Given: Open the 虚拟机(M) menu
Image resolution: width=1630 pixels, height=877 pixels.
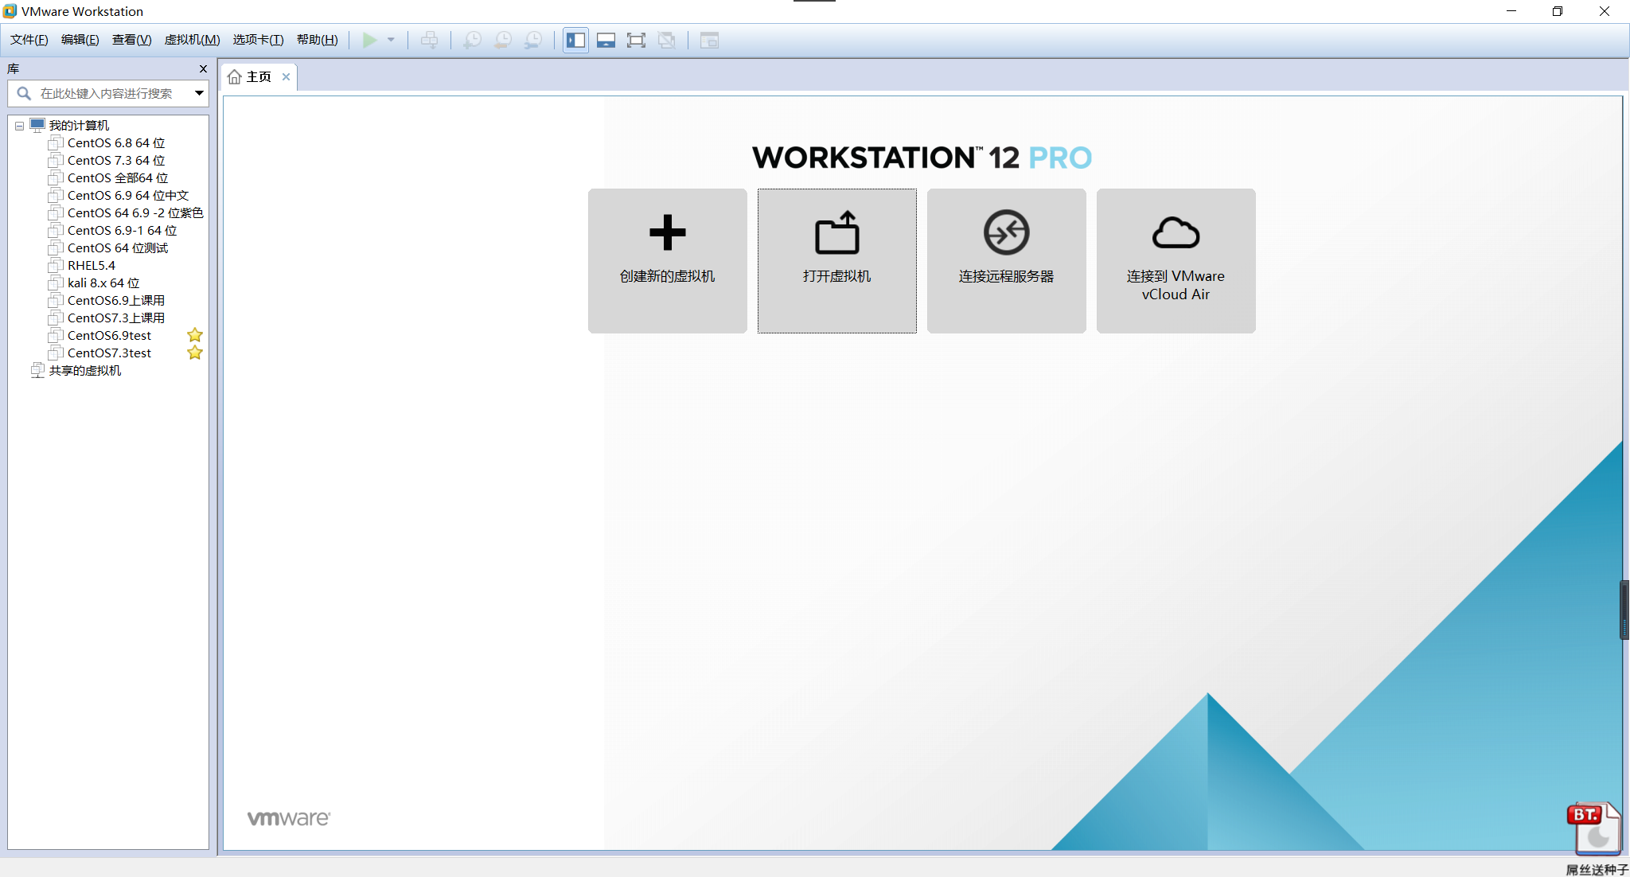Looking at the screenshot, I should click(193, 40).
